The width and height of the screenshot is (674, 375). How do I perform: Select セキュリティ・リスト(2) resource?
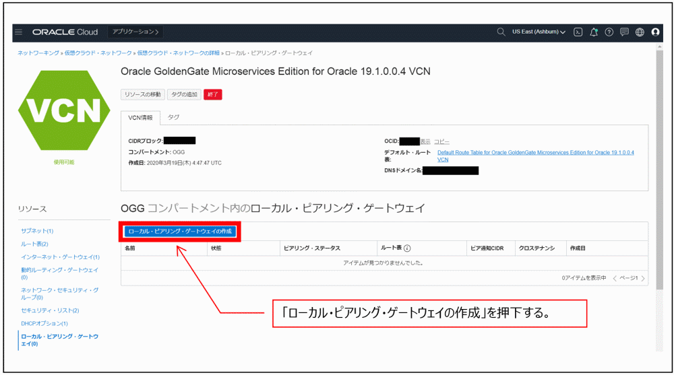50,310
